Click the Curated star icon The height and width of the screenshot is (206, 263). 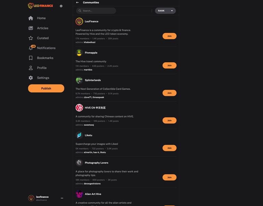31,38
